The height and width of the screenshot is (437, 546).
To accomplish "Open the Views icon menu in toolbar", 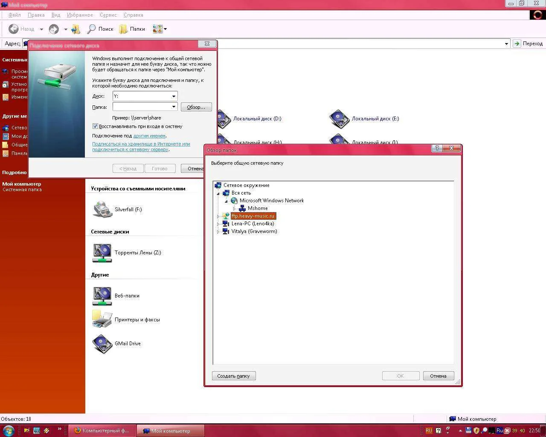I will pos(160,29).
